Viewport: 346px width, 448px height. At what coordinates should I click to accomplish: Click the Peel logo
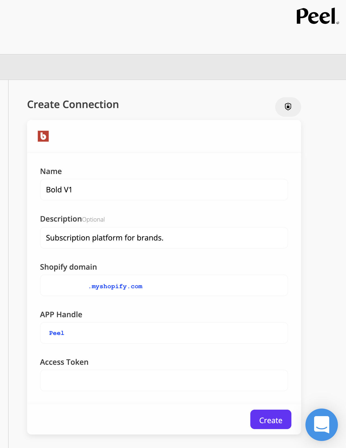coord(318,16)
